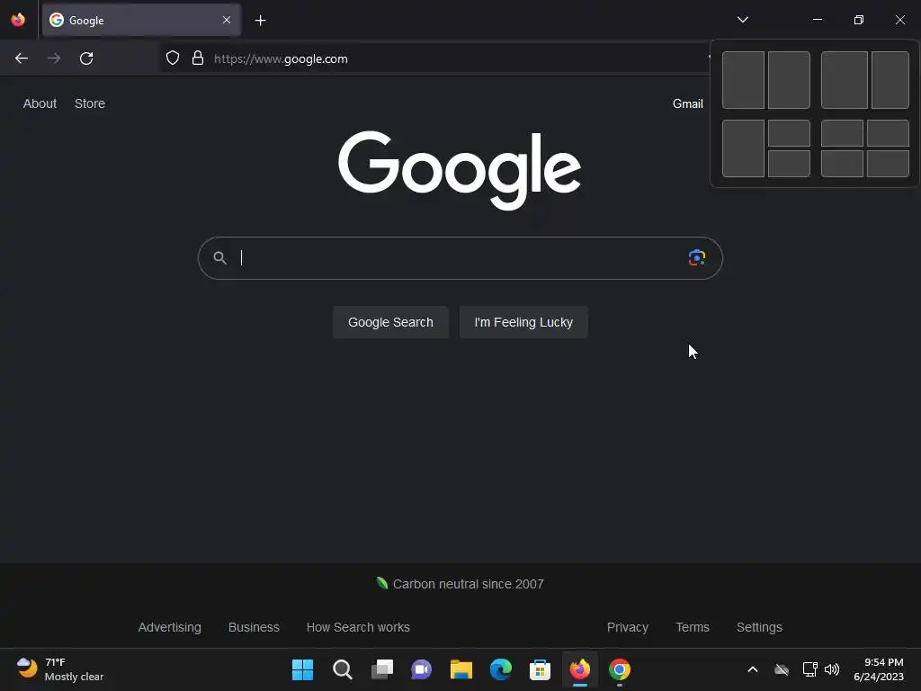The width and height of the screenshot is (921, 691).
Task: Open the Privacy footer link
Action: 627,627
